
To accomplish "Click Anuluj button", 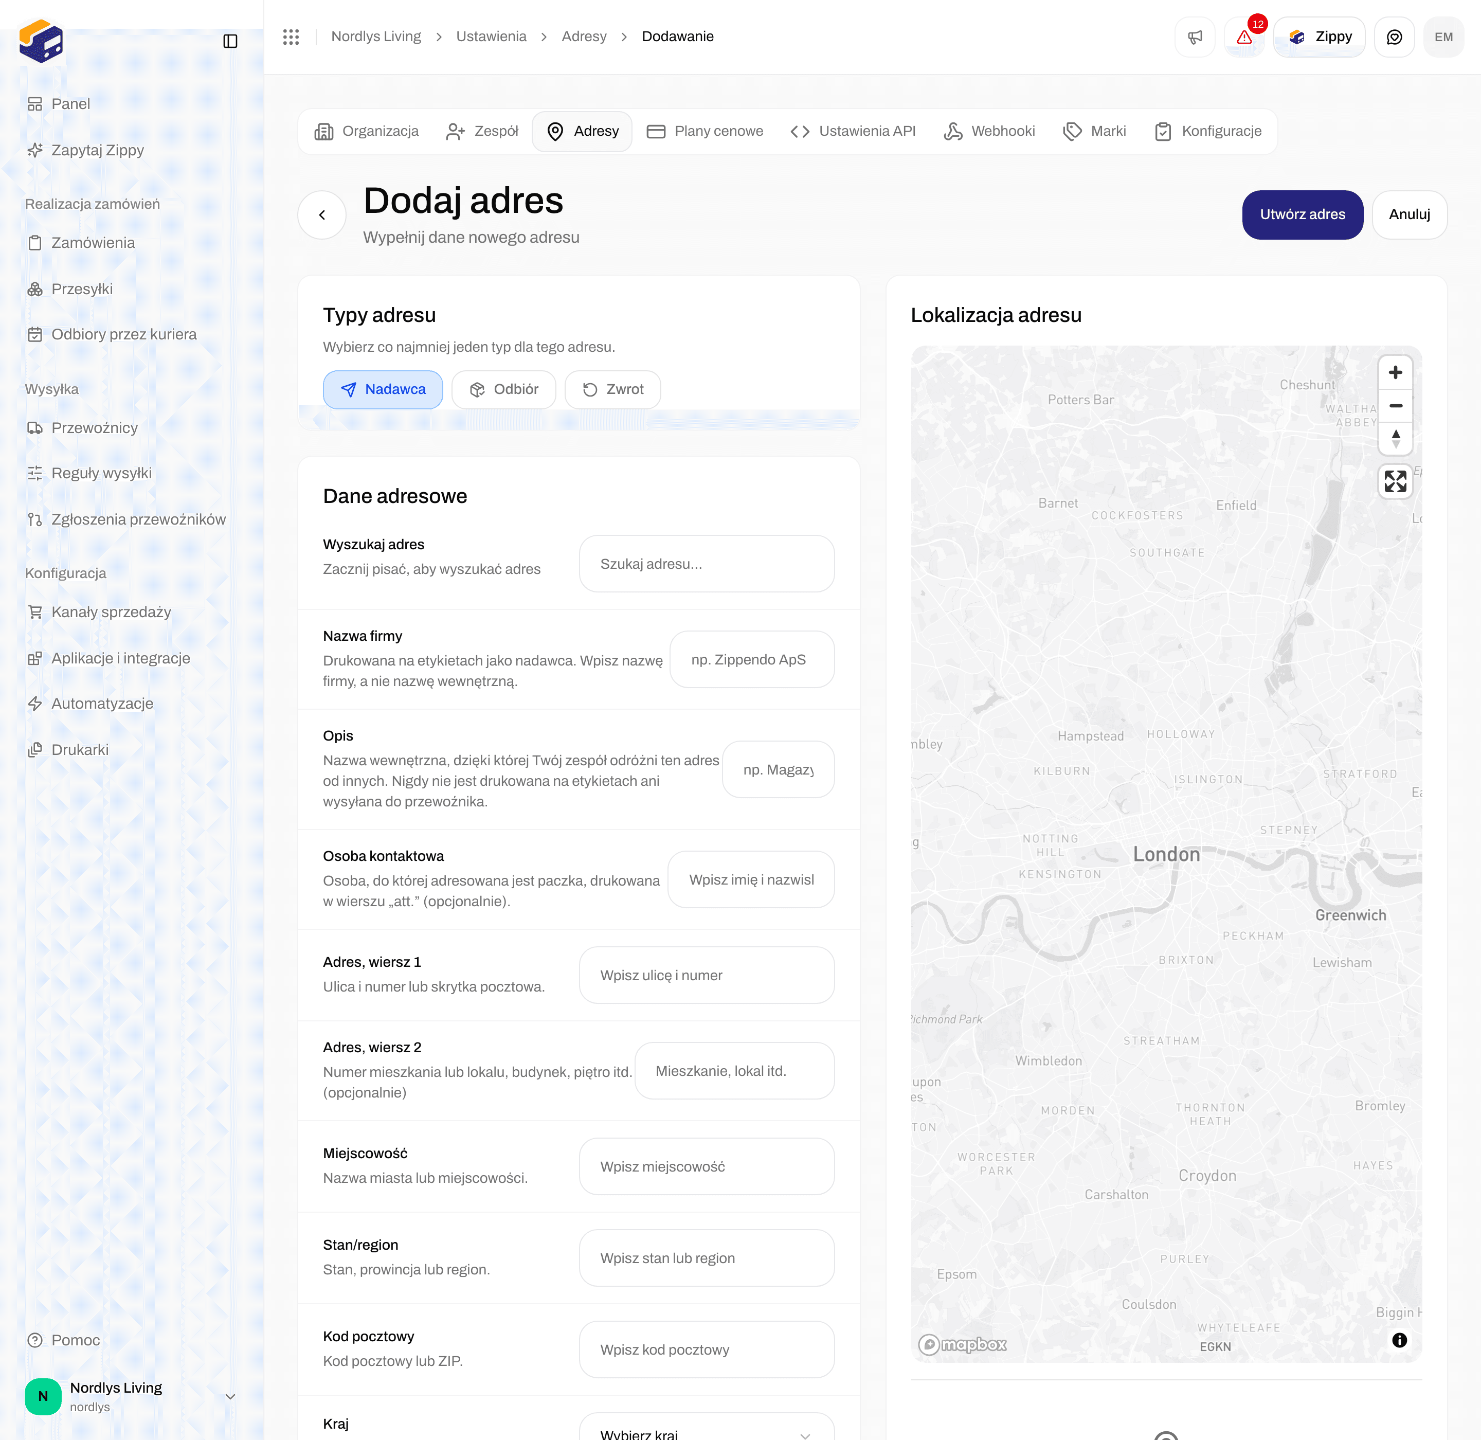I will 1409,215.
